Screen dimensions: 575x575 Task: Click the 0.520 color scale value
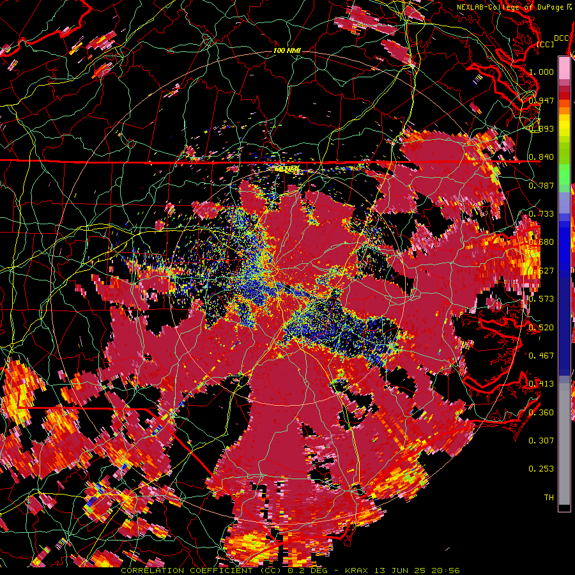(x=541, y=327)
